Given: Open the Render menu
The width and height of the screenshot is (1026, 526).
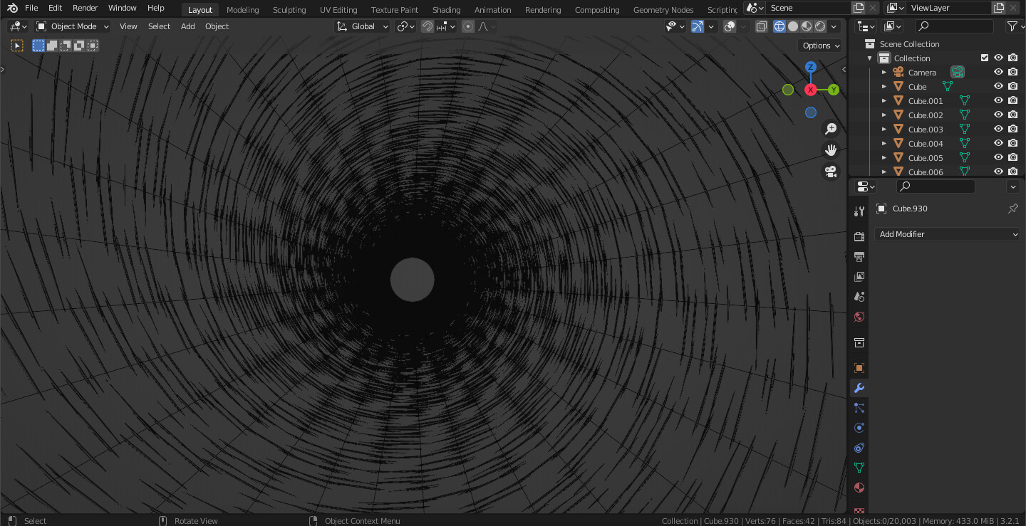Looking at the screenshot, I should (x=85, y=8).
